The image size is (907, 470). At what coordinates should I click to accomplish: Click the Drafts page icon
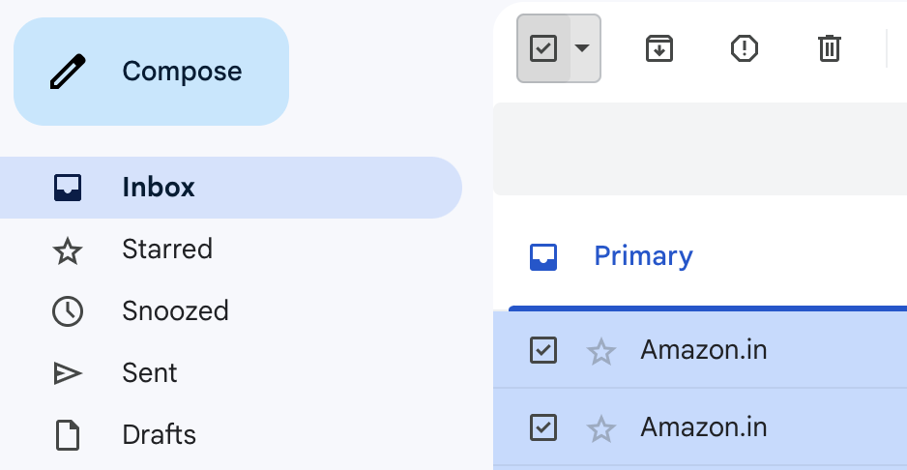pos(68,435)
